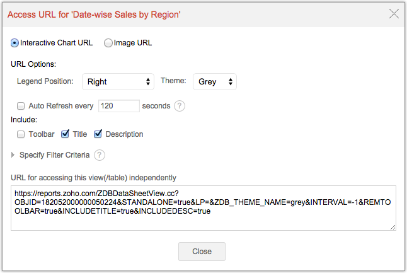This screenshot has width=407, height=273.
Task: Click the dialog title bar heading
Action: (x=94, y=14)
